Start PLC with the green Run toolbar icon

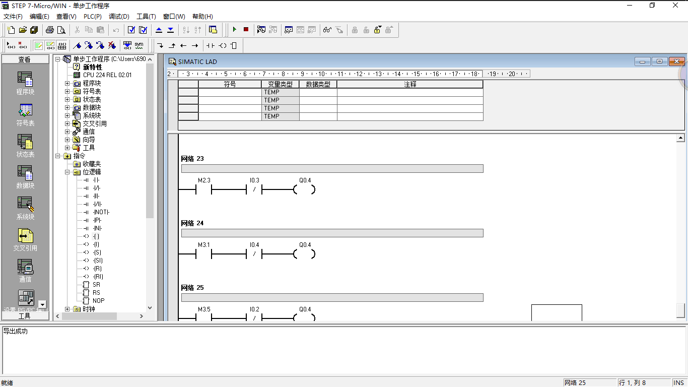point(234,29)
